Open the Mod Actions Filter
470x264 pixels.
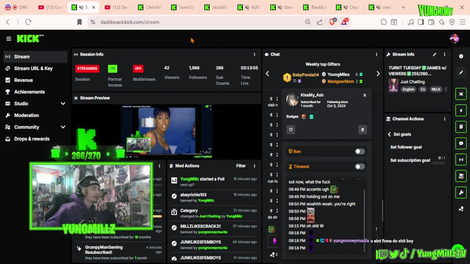(x=241, y=166)
